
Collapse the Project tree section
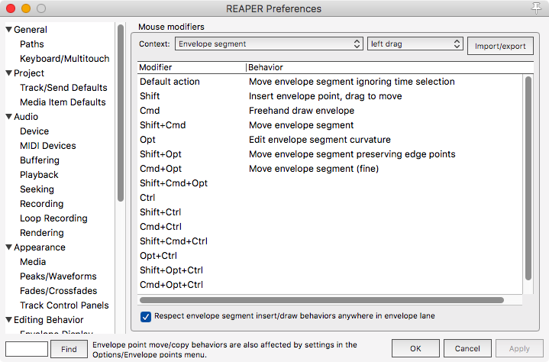(x=8, y=73)
